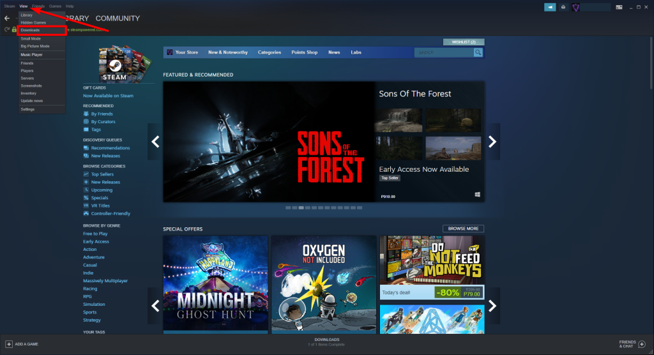Image resolution: width=654 pixels, height=355 pixels.
Task: Go back with the back arrow
Action: tap(7, 19)
